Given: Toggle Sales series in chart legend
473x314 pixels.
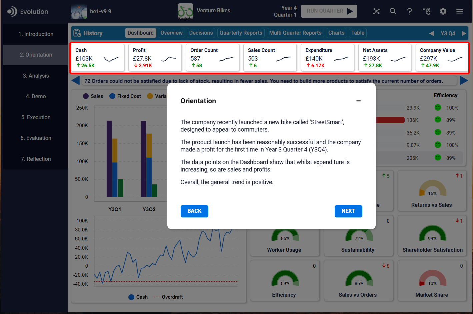Looking at the screenshot, I should coord(93,96).
